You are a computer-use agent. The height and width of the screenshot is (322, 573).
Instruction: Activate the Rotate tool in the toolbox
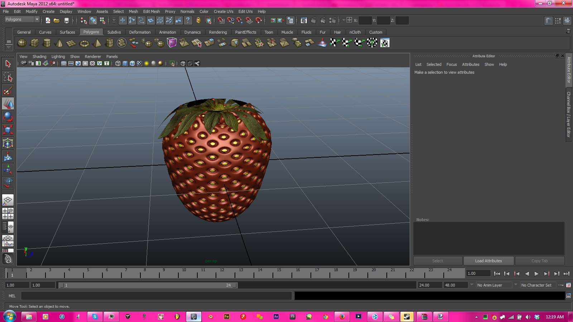tap(8, 117)
